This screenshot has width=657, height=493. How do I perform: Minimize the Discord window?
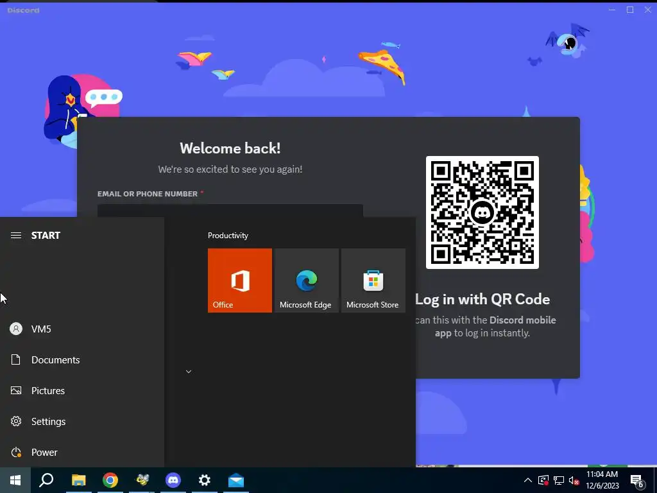click(x=611, y=10)
